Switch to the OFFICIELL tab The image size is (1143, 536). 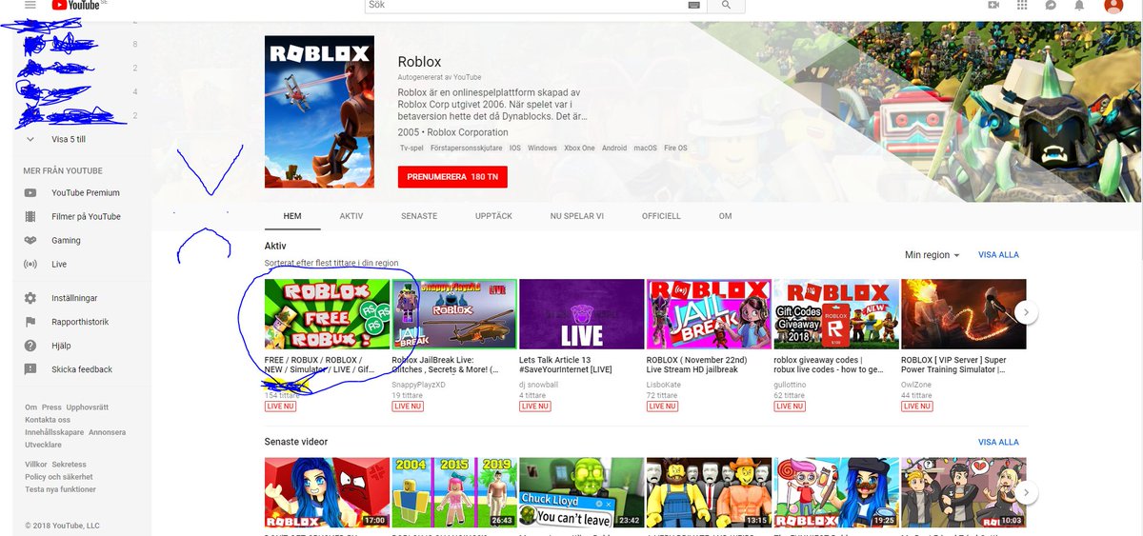(x=661, y=216)
